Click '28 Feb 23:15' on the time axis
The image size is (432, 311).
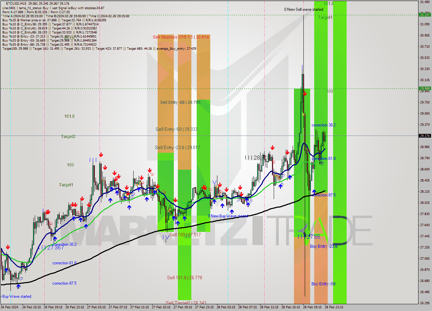[x=334, y=307]
